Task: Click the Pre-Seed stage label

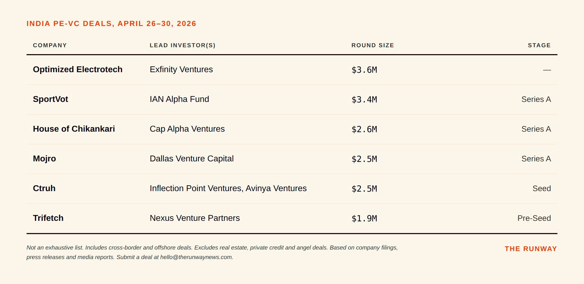Action: (x=534, y=218)
